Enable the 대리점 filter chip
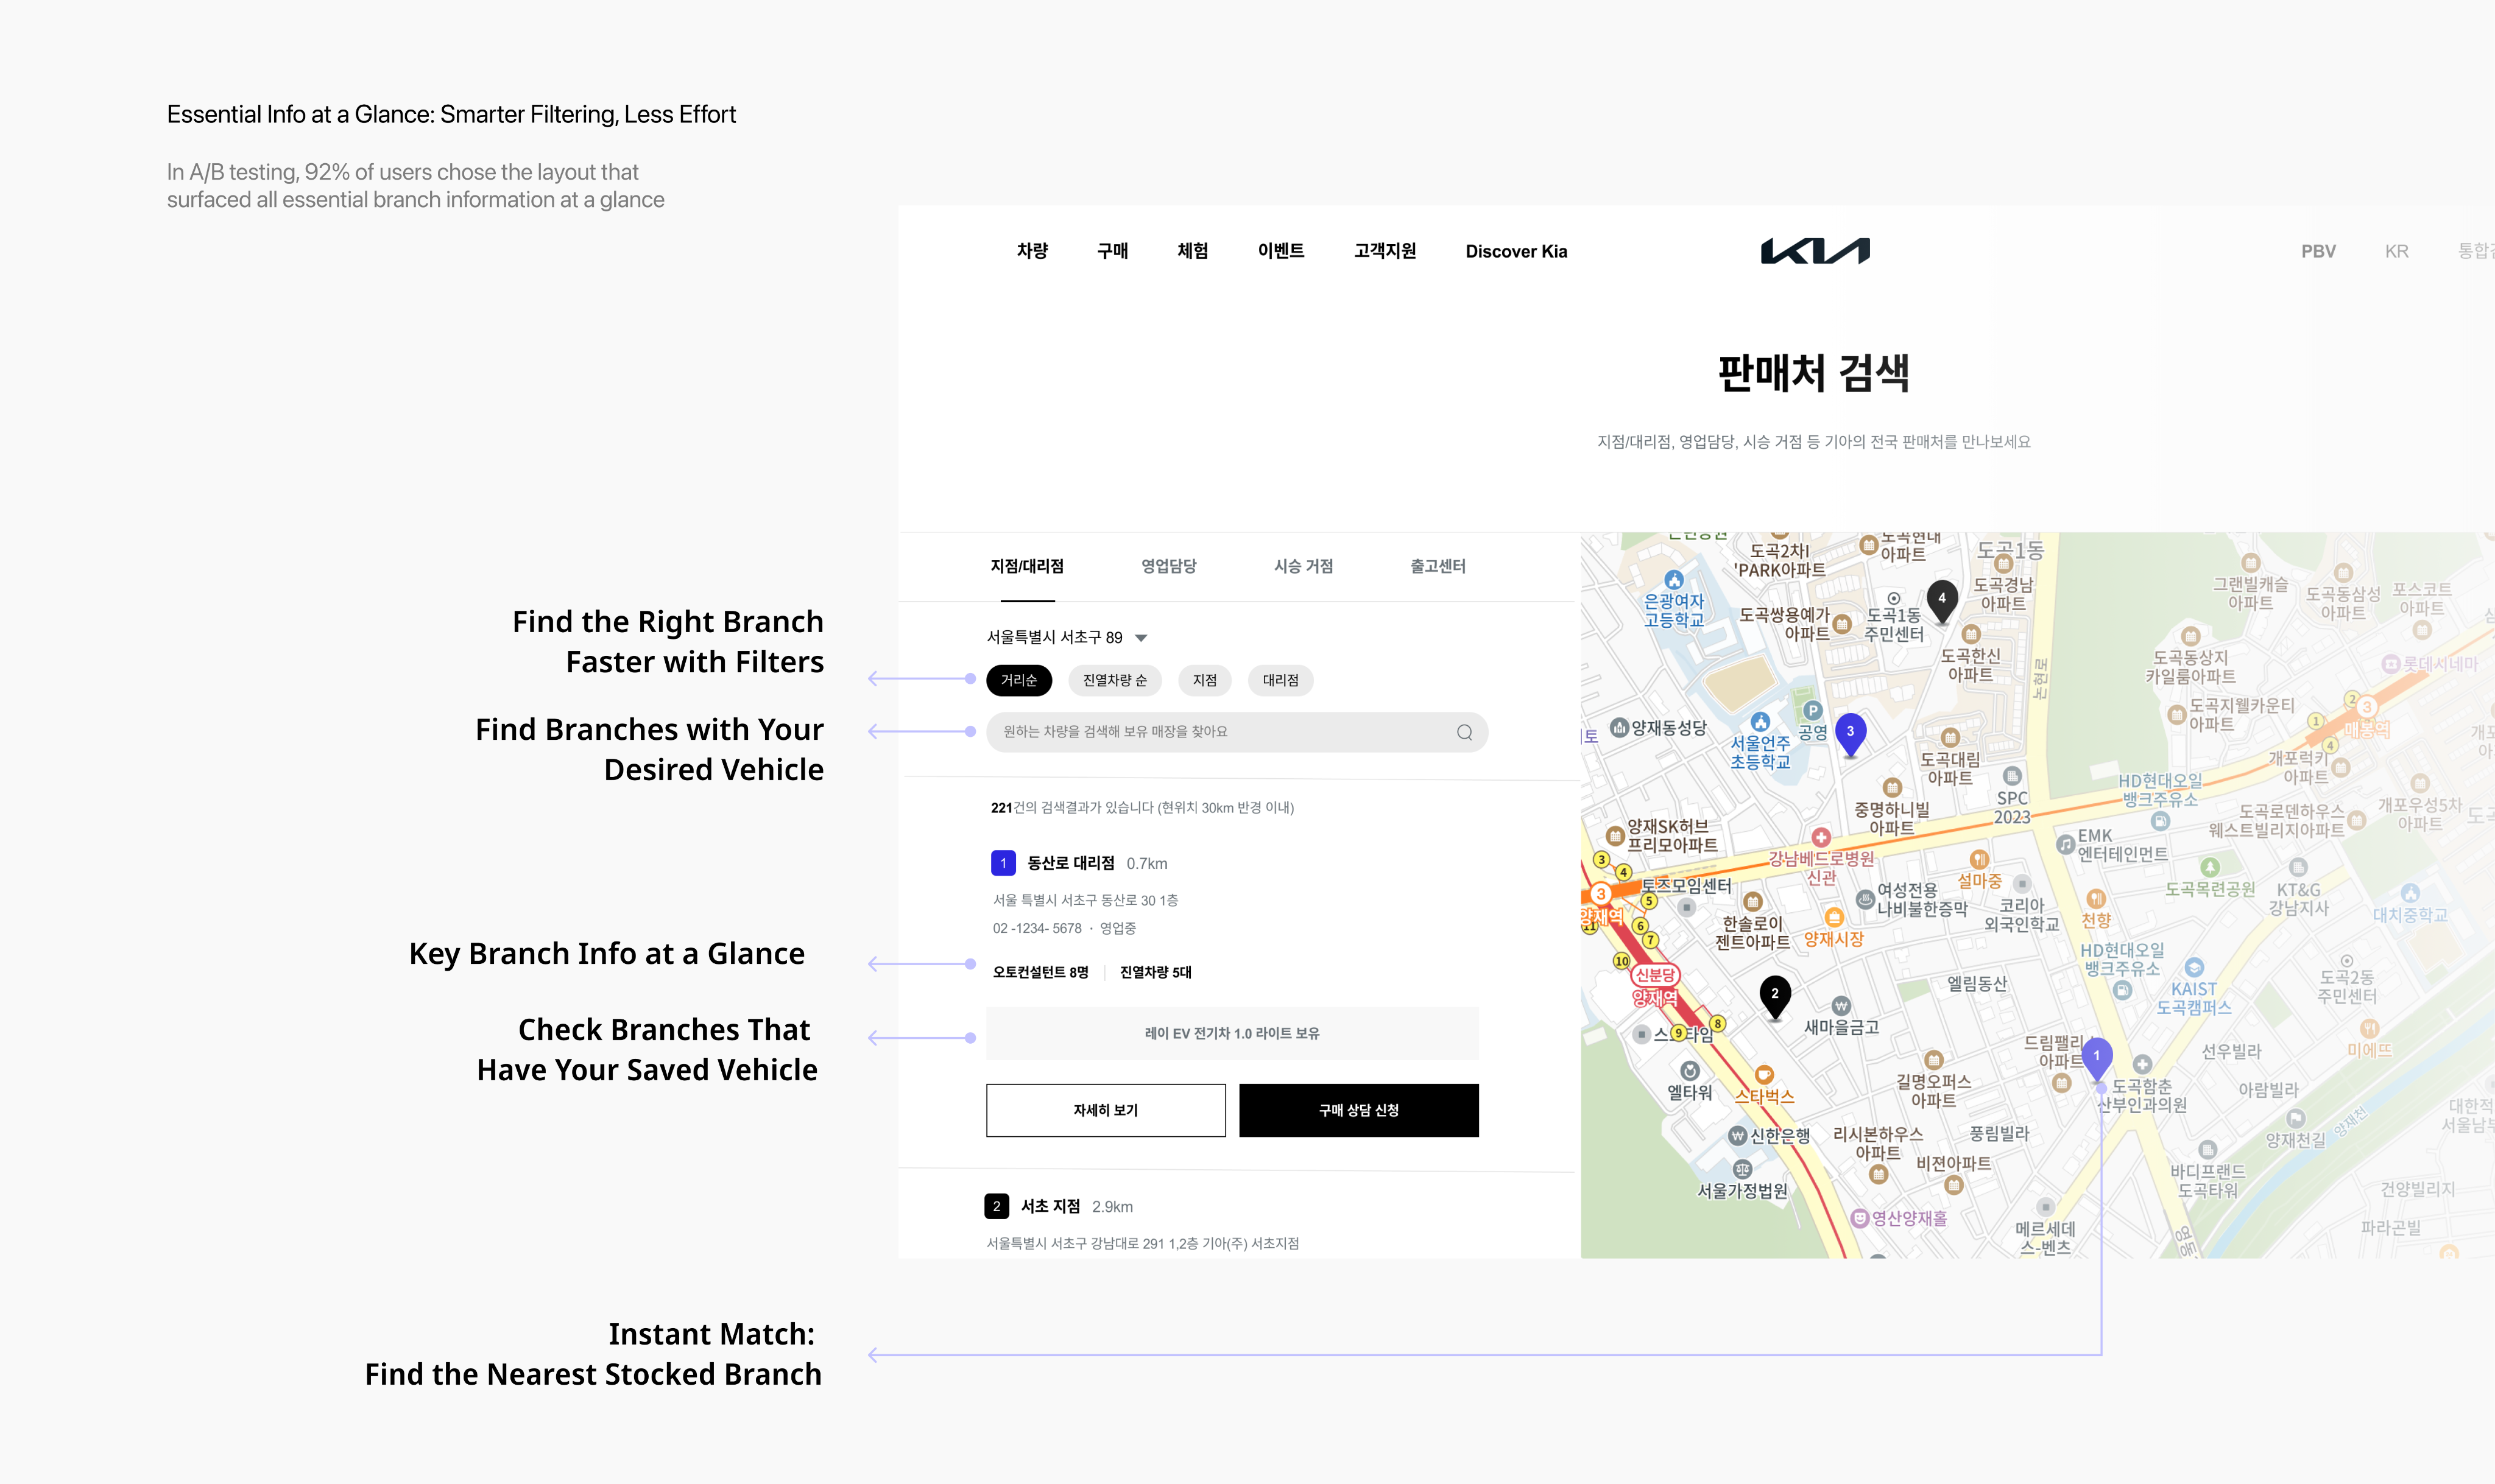2495x1484 pixels. 1280,680
